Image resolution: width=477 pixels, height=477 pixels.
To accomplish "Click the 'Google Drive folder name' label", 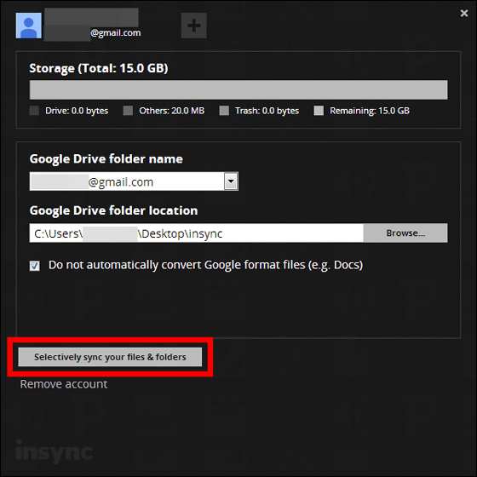I will 106,158.
